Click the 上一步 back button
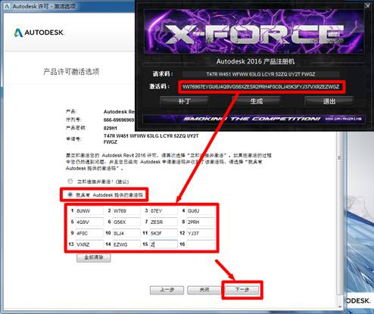The image size is (374, 314). coord(167,290)
